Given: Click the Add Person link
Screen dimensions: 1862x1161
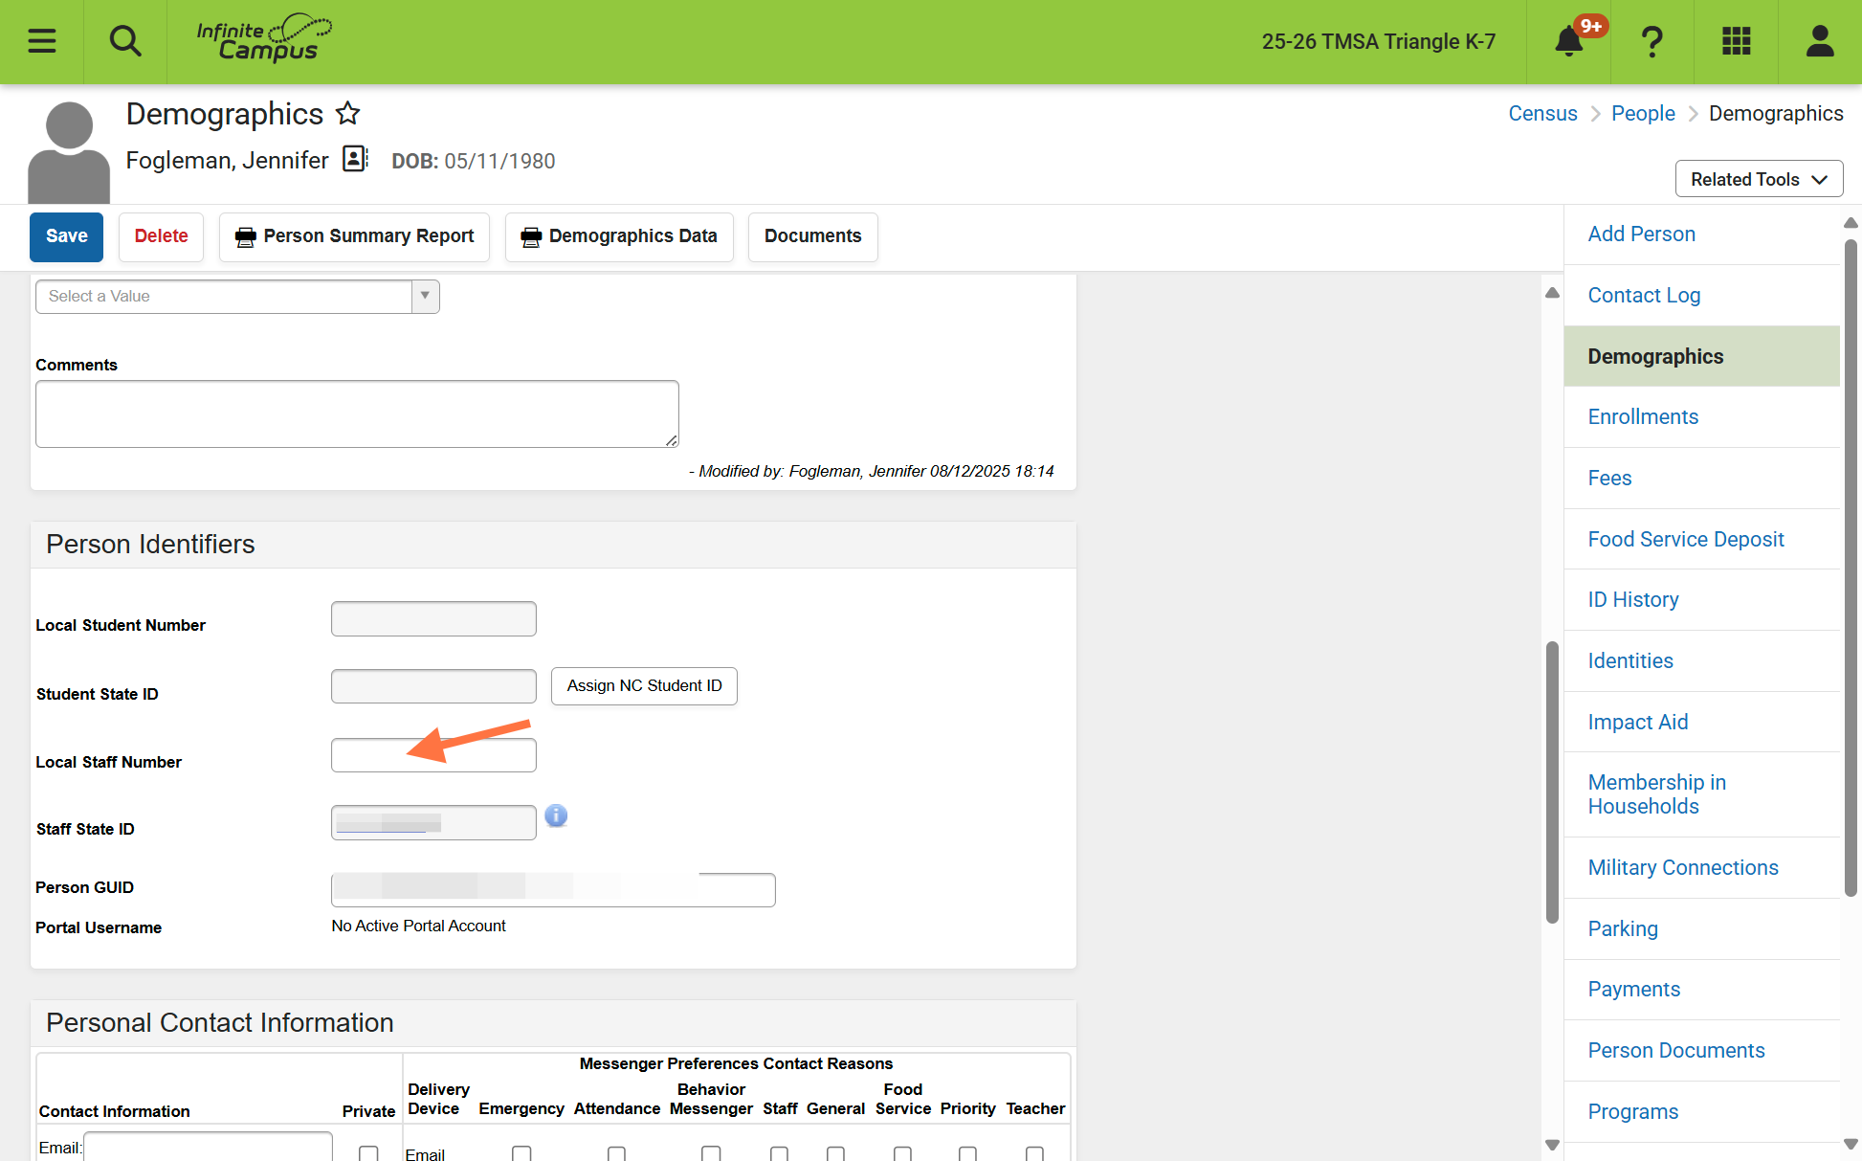Looking at the screenshot, I should tap(1641, 234).
